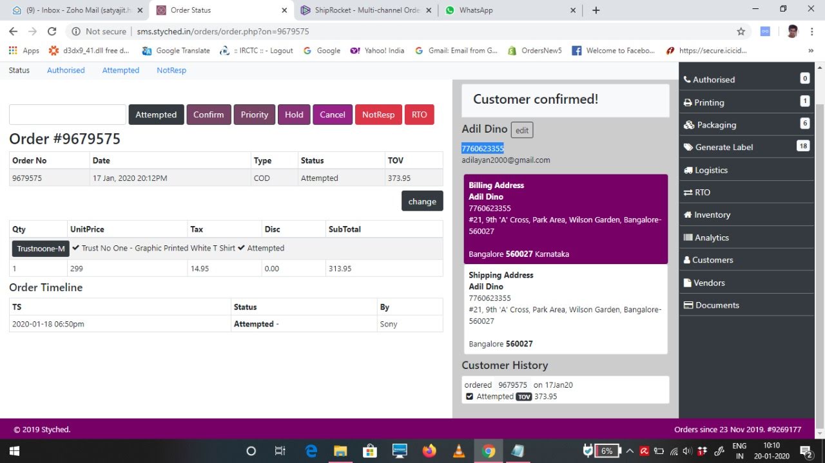Viewport: 825px width, 463px height.
Task: Launch VLC from the taskbar
Action: tap(459, 451)
